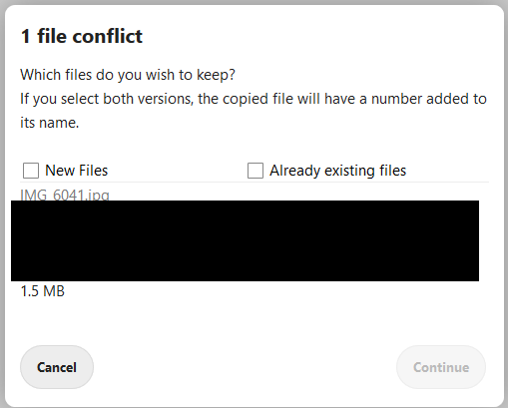This screenshot has width=508, height=408.
Task: Select the New Files label text
Action: (x=77, y=171)
